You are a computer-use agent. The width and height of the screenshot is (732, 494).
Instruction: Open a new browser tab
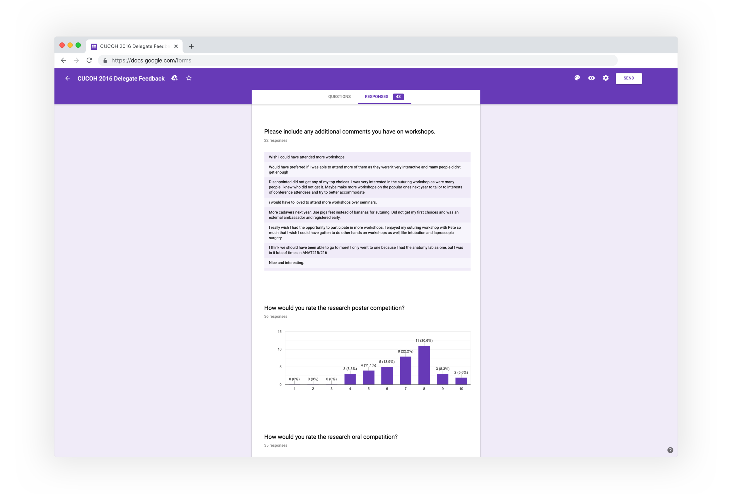[x=191, y=46]
